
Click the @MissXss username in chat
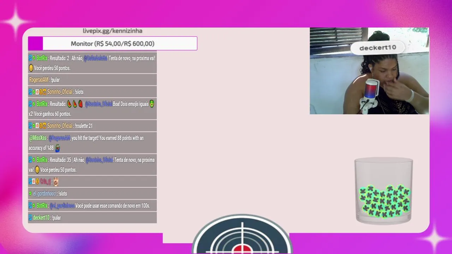(37, 138)
